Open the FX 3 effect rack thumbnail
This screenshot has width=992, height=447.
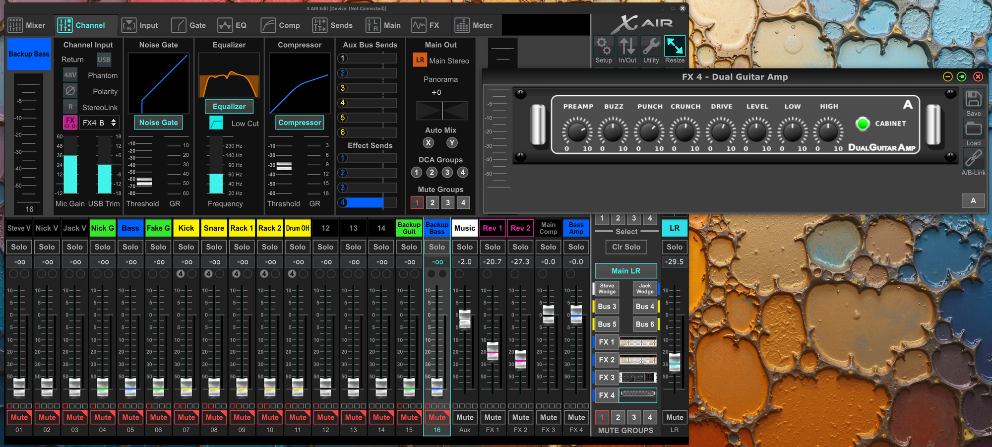638,378
